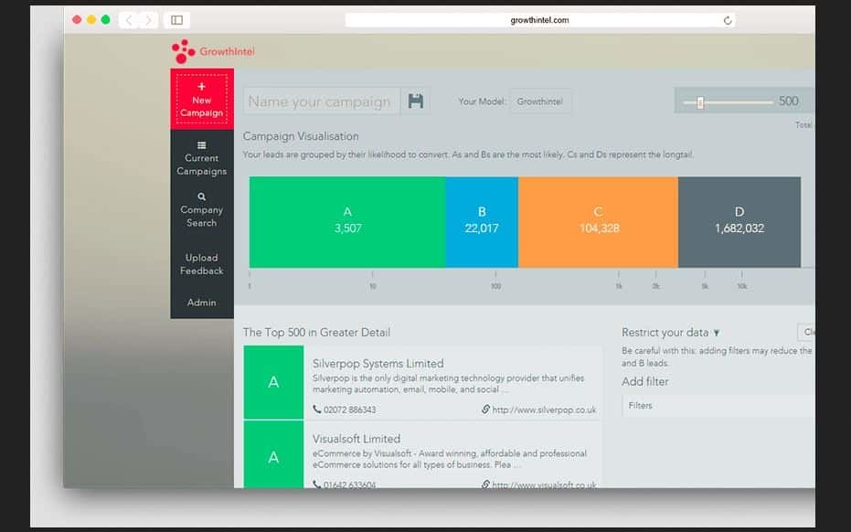Open the silverpop.co.uk website link
The height and width of the screenshot is (532, 851).
click(x=544, y=410)
